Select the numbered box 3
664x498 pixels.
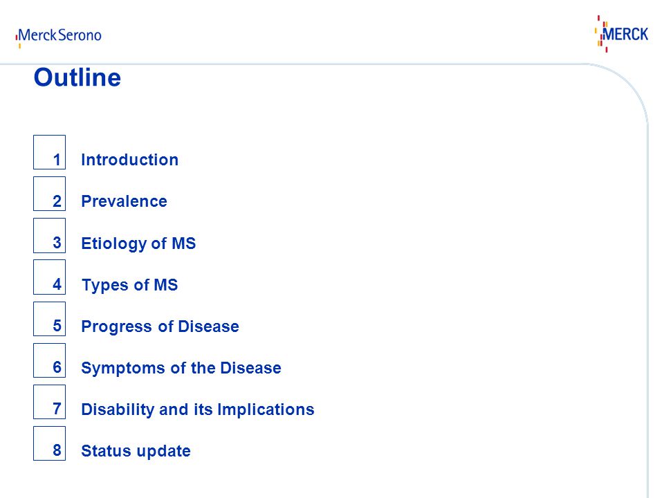click(50, 235)
